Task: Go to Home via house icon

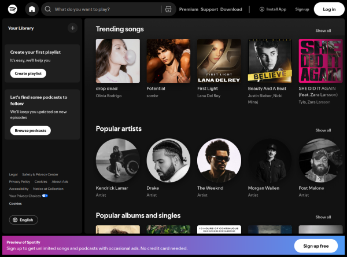Action: 32,9
